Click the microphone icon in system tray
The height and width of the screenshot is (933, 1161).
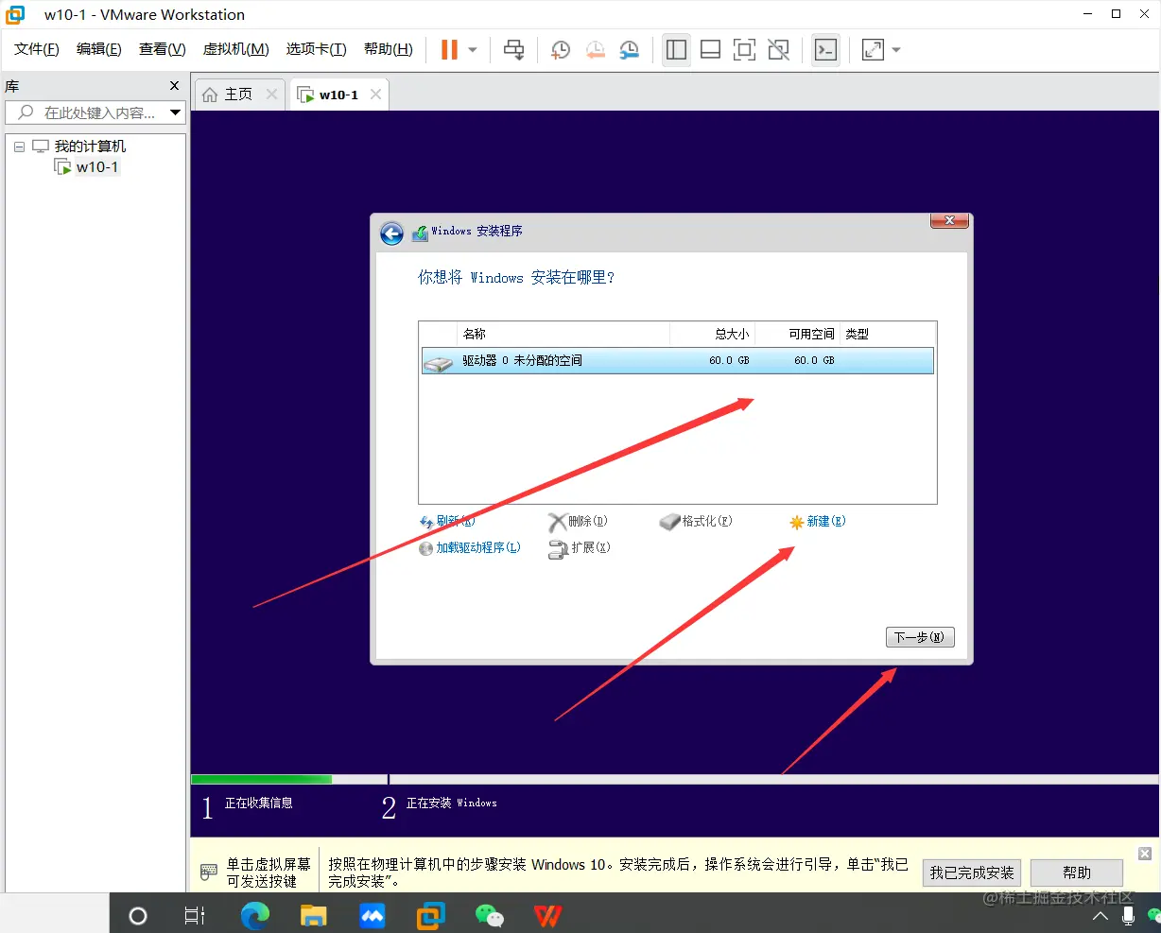pyautogui.click(x=1128, y=915)
